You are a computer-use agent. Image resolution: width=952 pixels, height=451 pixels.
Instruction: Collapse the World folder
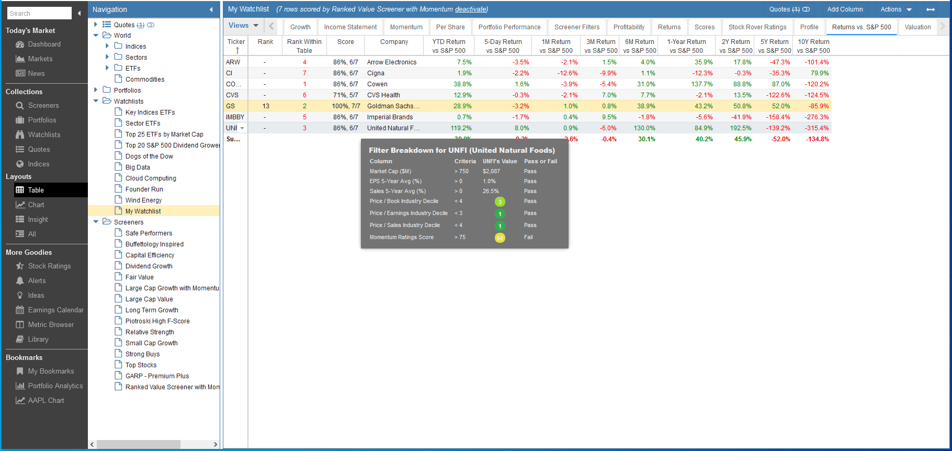tap(96, 36)
